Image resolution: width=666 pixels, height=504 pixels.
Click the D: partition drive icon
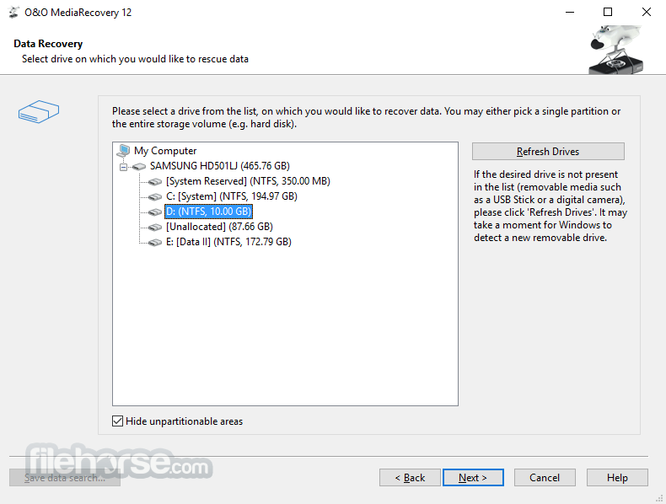155,212
